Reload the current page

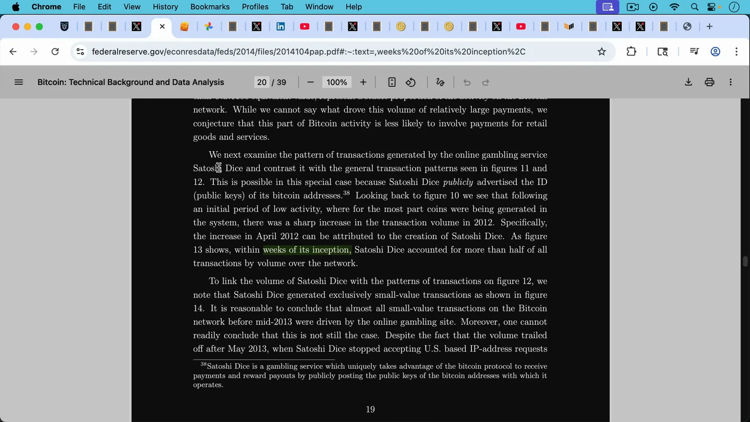tap(55, 52)
